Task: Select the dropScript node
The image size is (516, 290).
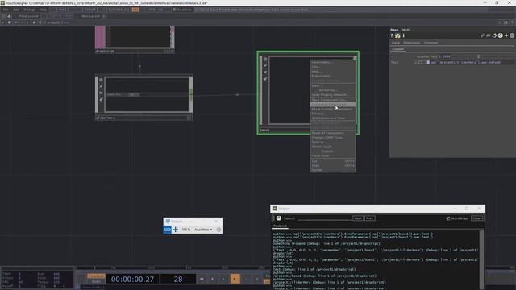Action: tap(135, 39)
